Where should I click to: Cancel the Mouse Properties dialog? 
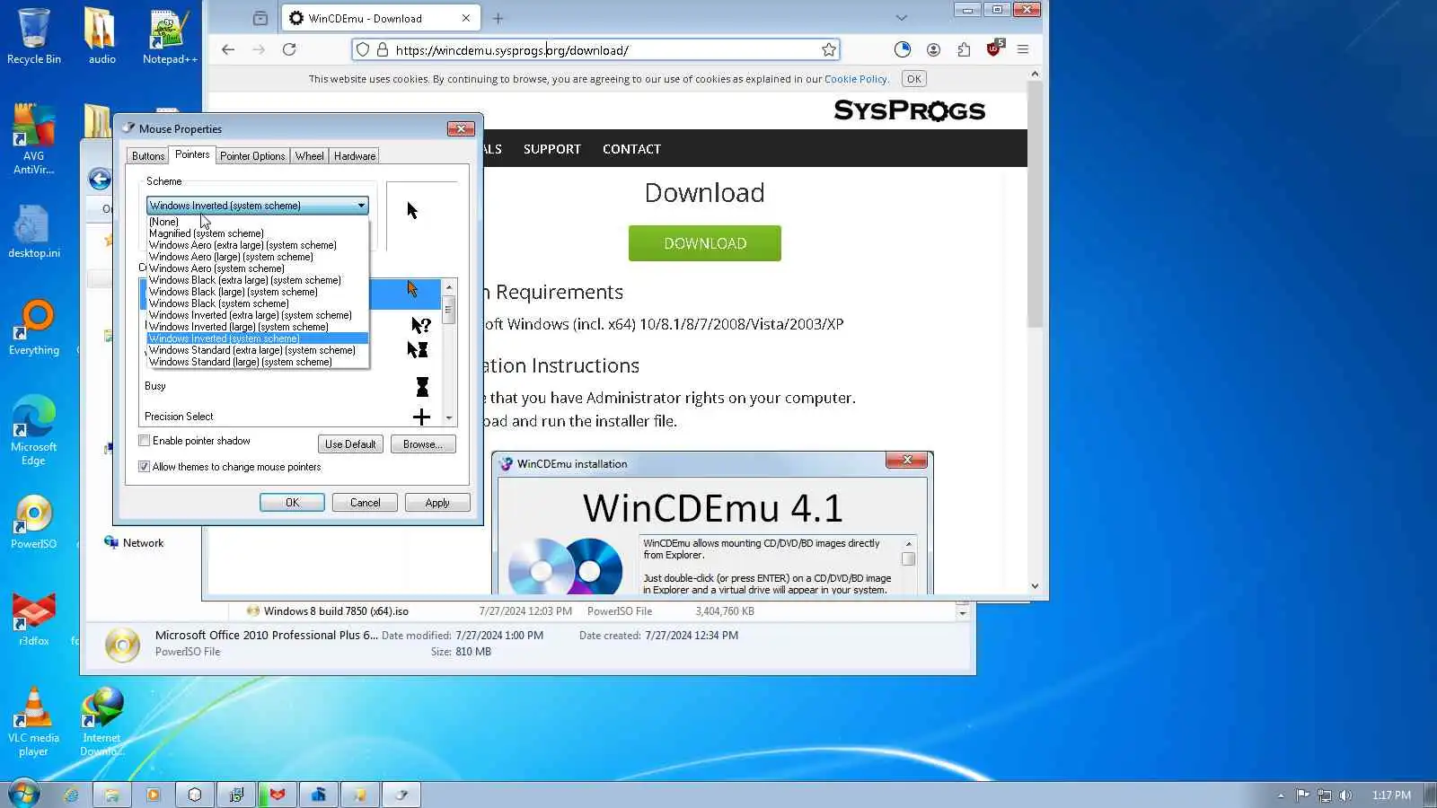tap(365, 503)
